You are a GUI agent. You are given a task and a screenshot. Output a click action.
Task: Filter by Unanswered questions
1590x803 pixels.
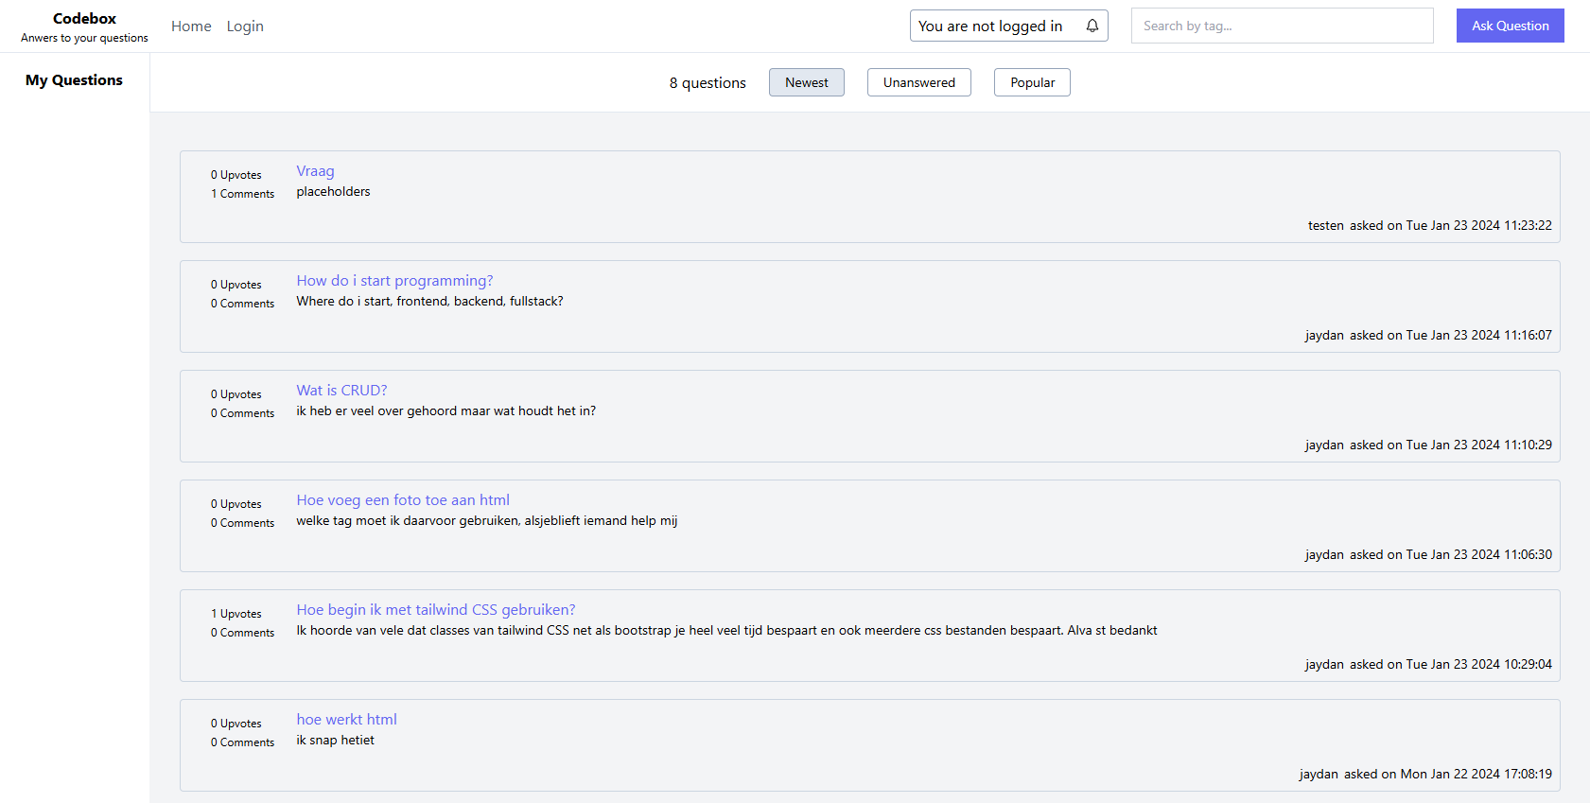pyautogui.click(x=918, y=82)
